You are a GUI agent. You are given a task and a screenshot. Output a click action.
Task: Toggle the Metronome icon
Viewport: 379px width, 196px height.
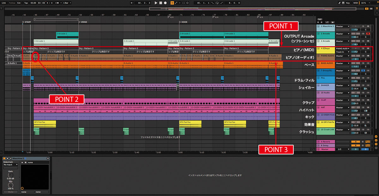pyautogui.click(x=57, y=3)
